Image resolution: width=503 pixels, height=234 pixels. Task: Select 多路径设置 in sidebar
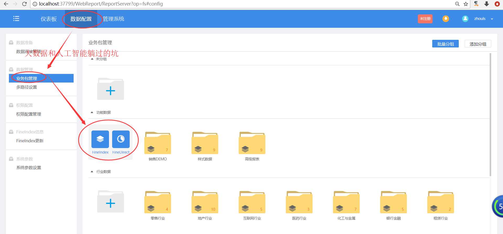point(26,87)
